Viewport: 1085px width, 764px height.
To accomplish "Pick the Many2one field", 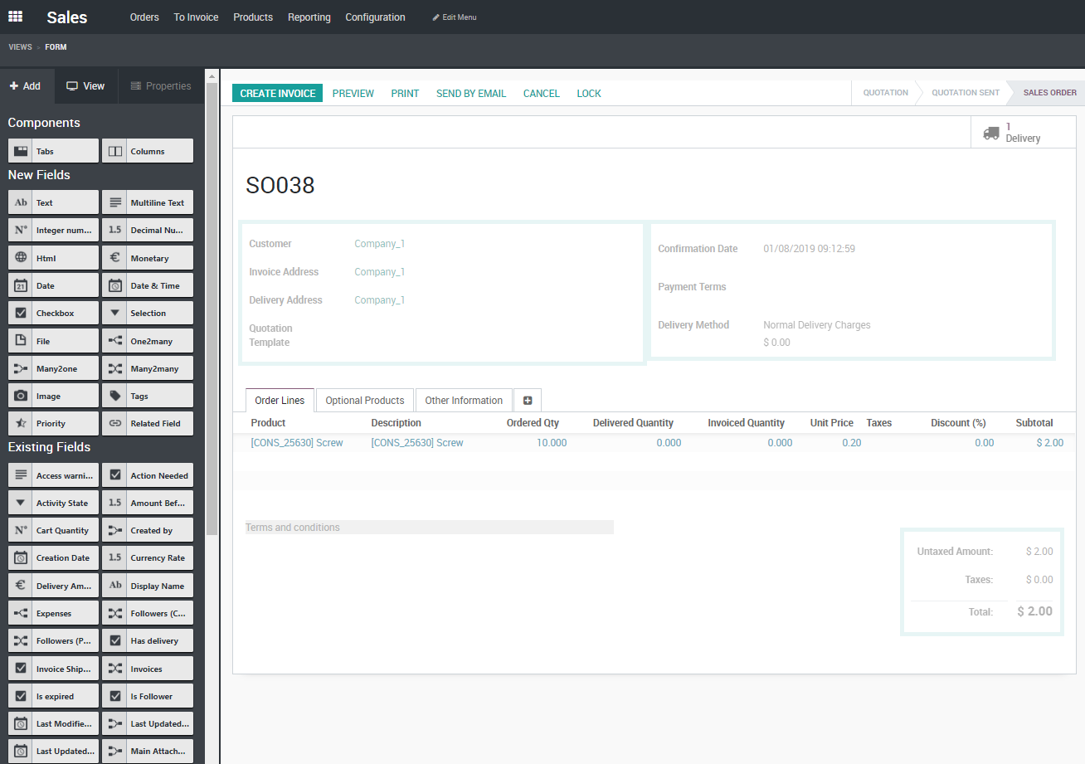I will (53, 368).
